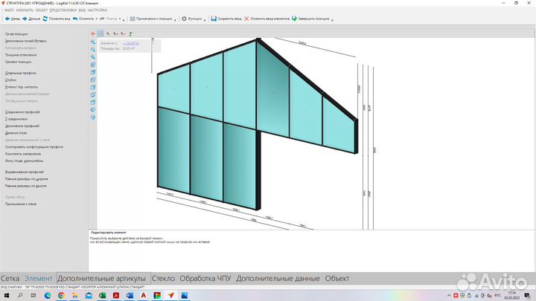536x301 pixels.
Task: Click the green flag icon in view toolbar
Action: (x=131, y=33)
